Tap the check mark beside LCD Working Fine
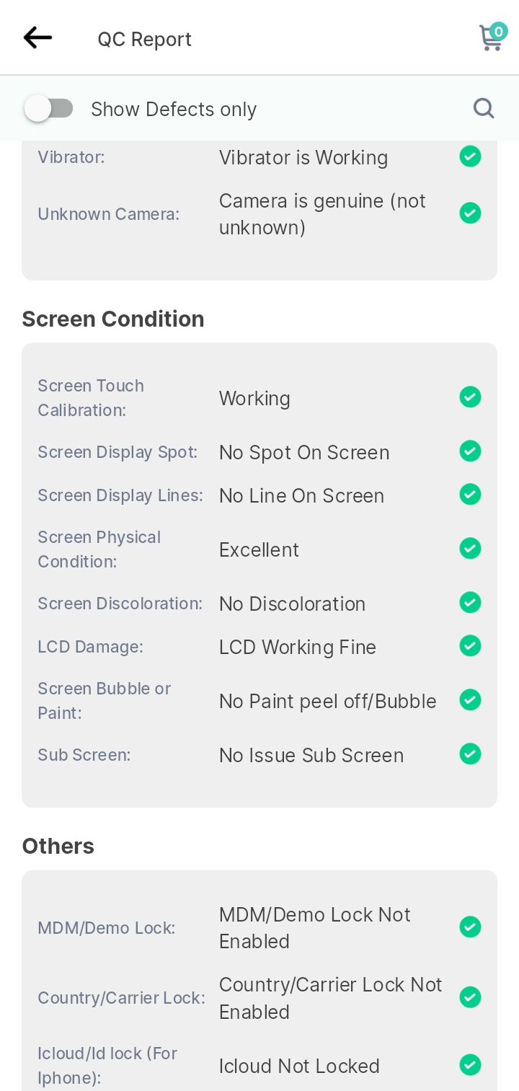Screen dimensions: 519x1091 [x=470, y=645]
